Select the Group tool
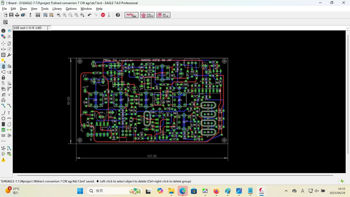 coord(3,55)
